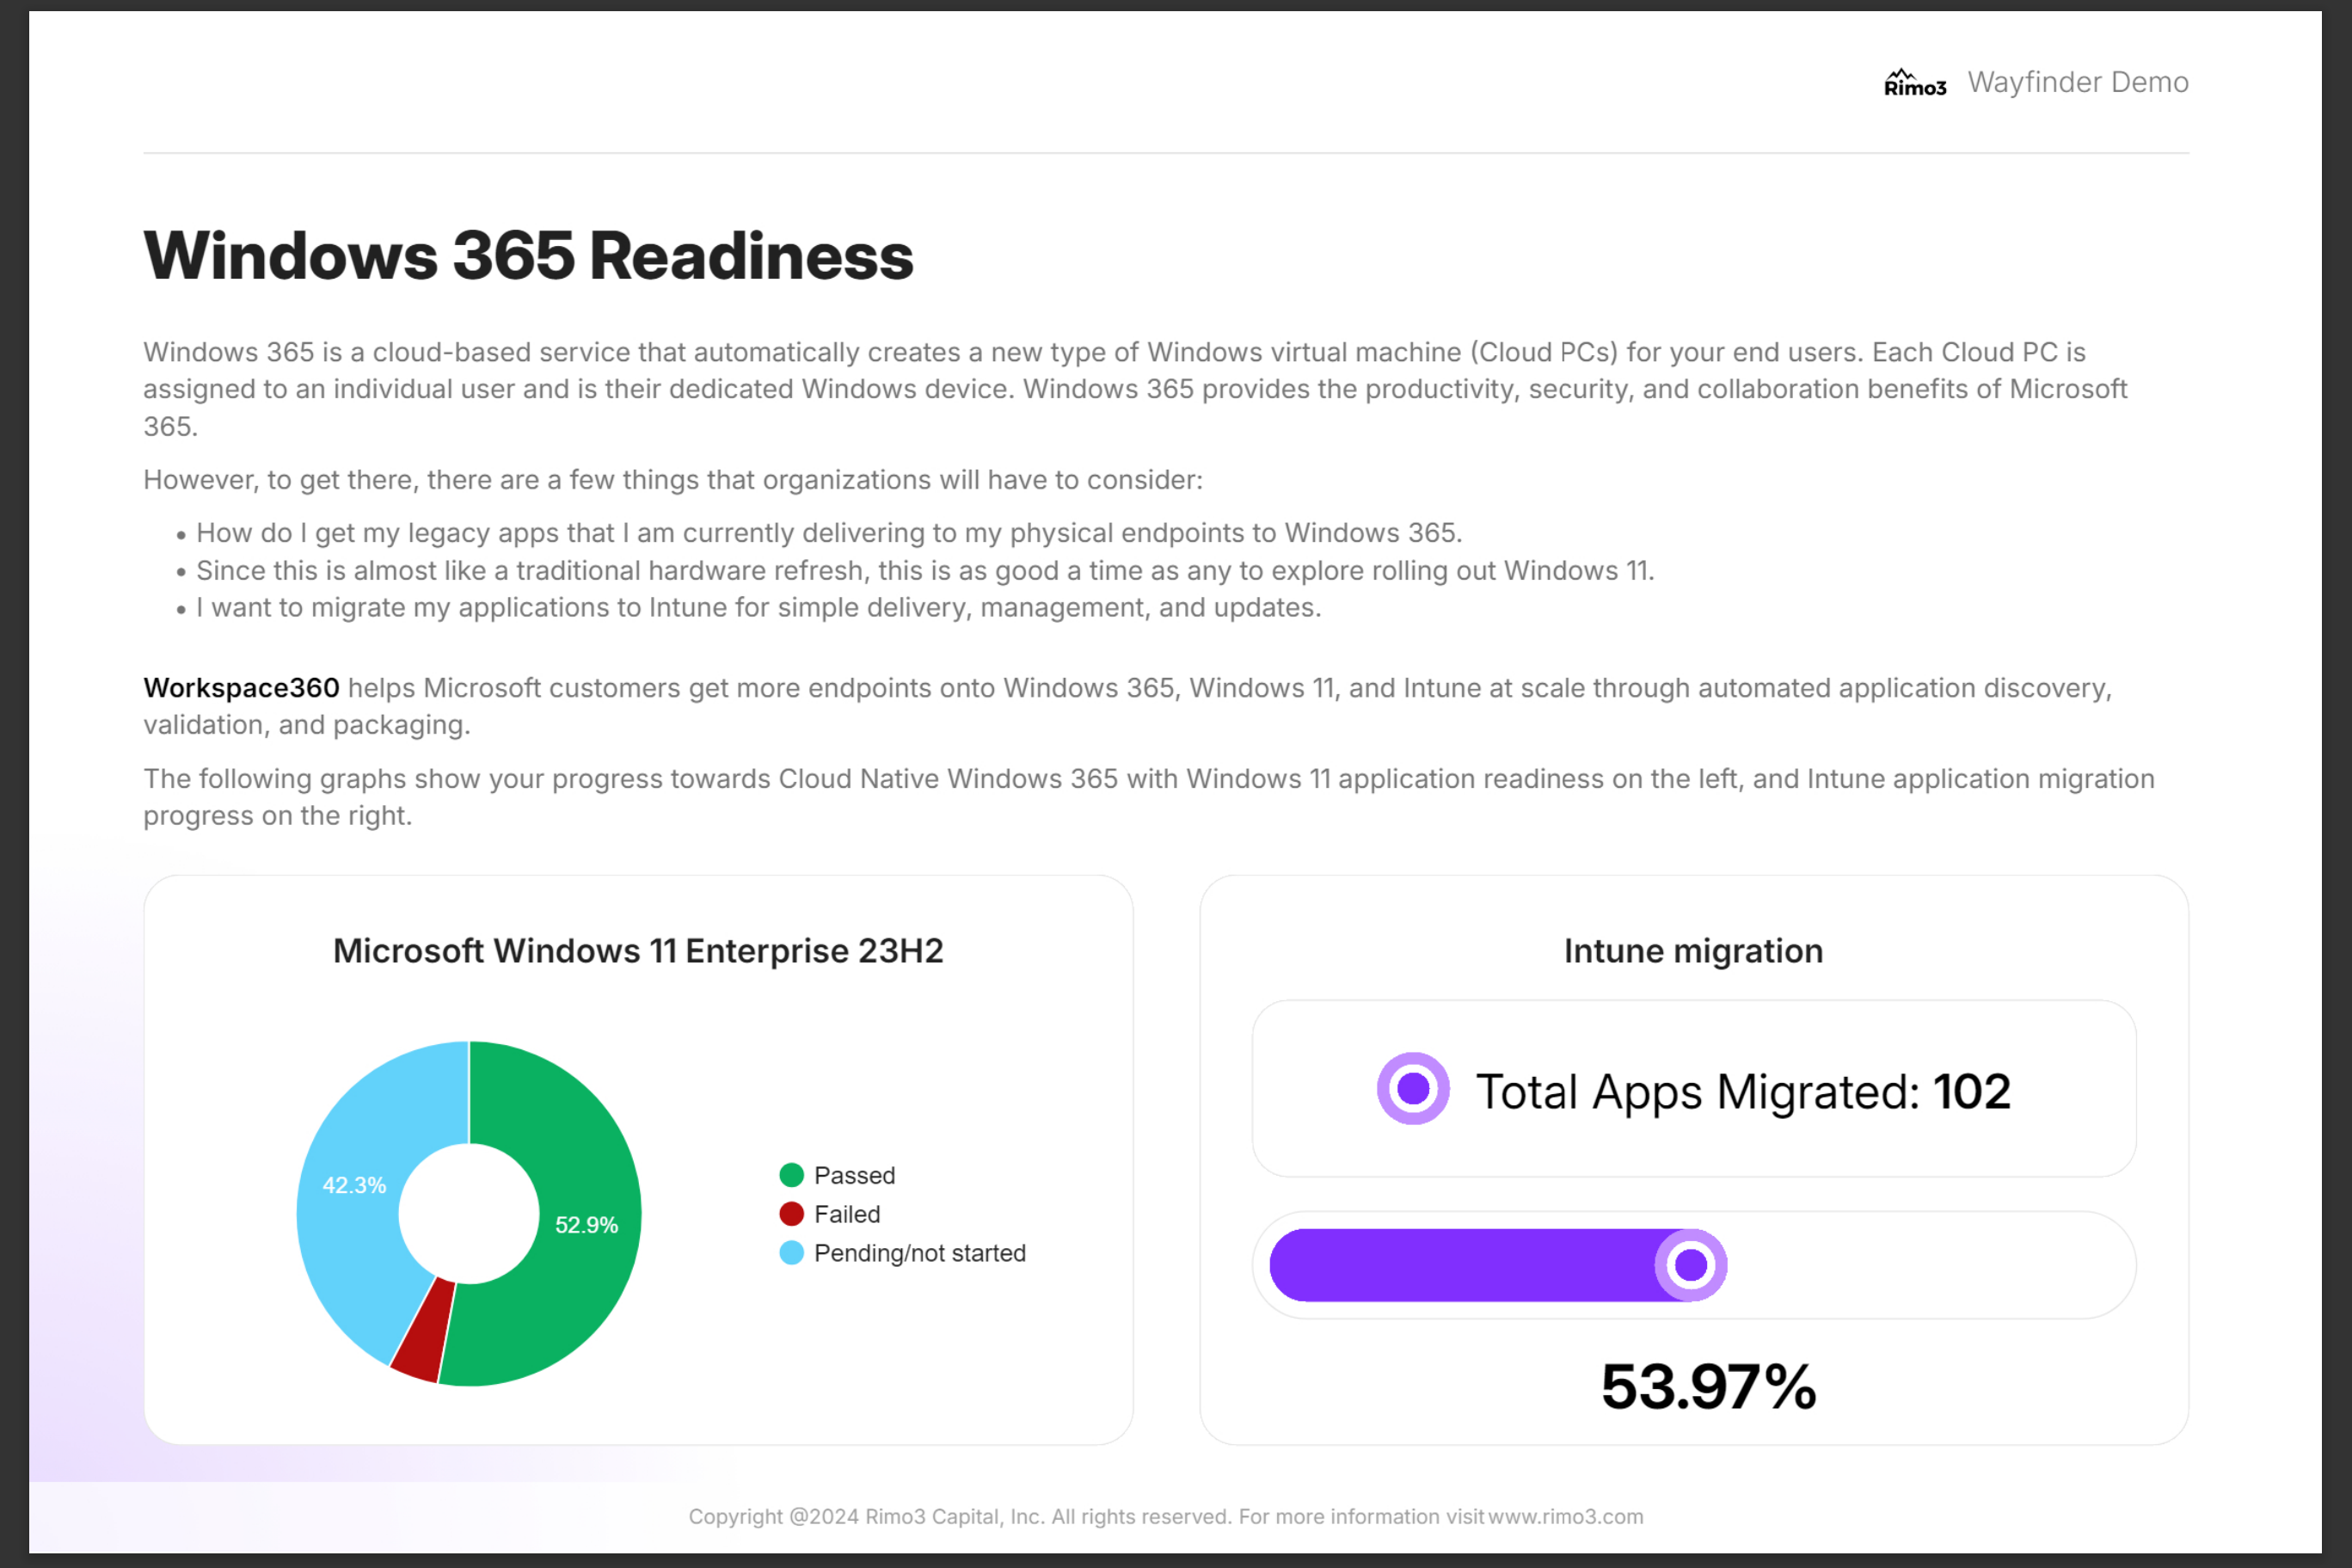Click the Wayfinder Demo header text
Viewport: 2352px width, 1568px height.
click(2077, 82)
